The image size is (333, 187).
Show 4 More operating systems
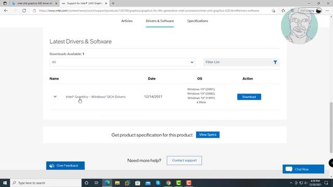coord(201,102)
